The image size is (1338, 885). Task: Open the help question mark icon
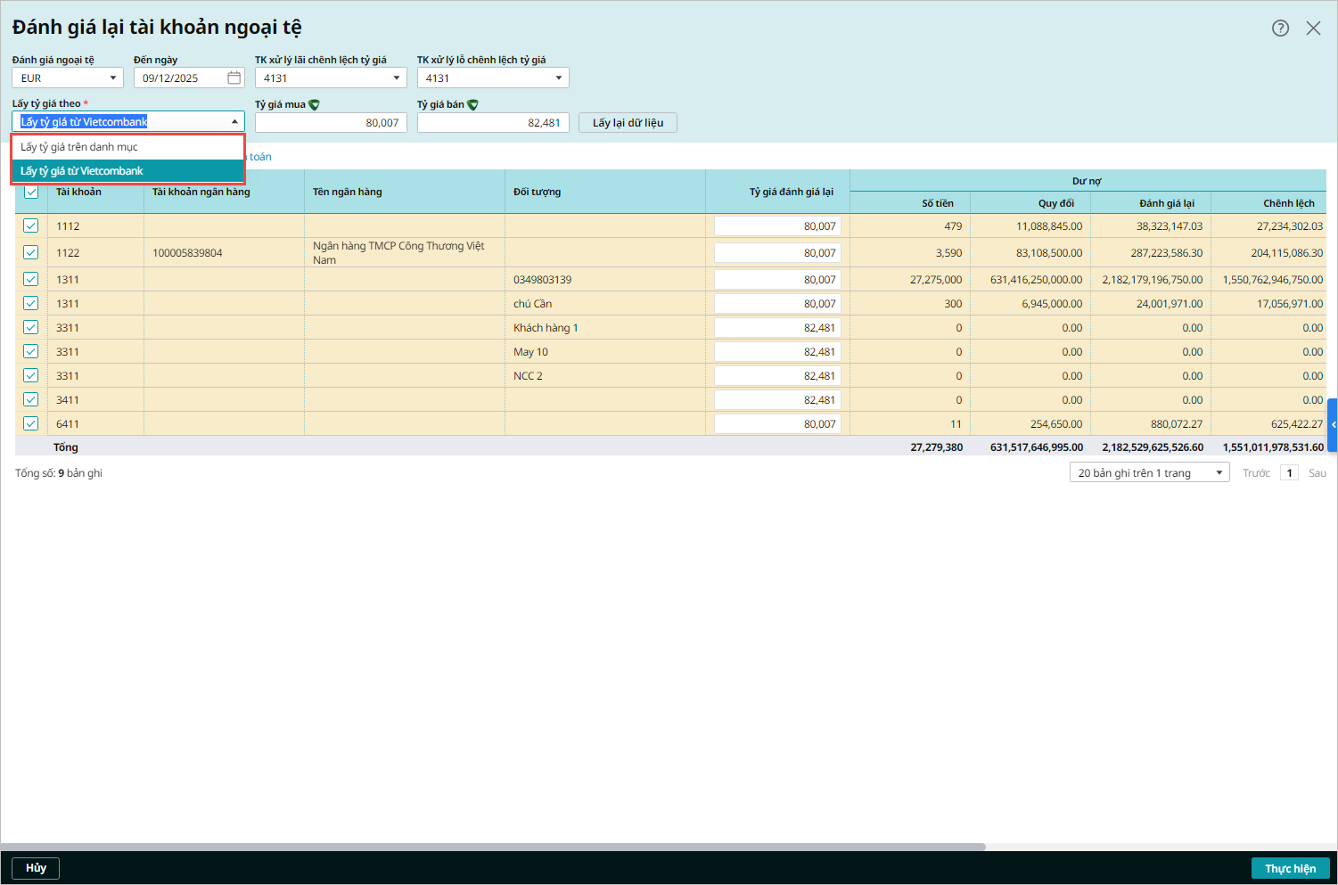(1280, 28)
